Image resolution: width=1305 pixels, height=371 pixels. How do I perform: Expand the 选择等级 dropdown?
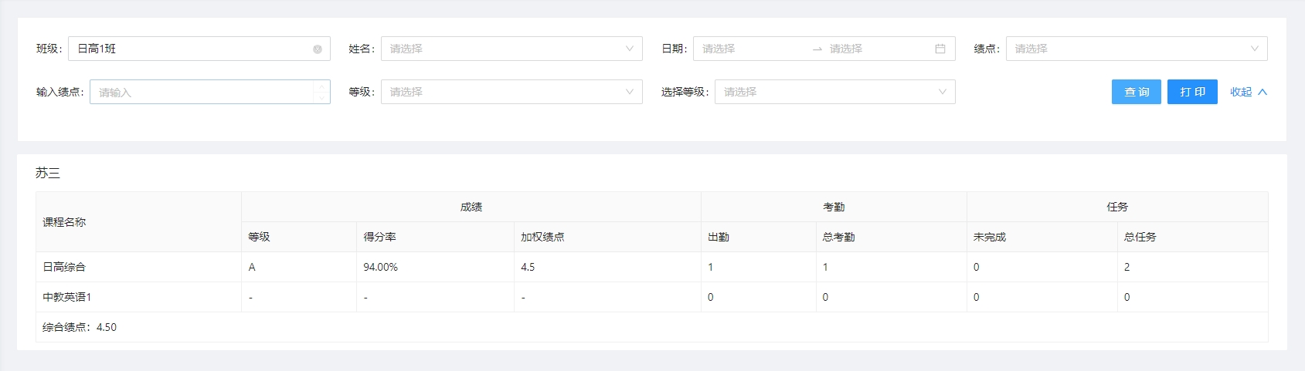(834, 92)
